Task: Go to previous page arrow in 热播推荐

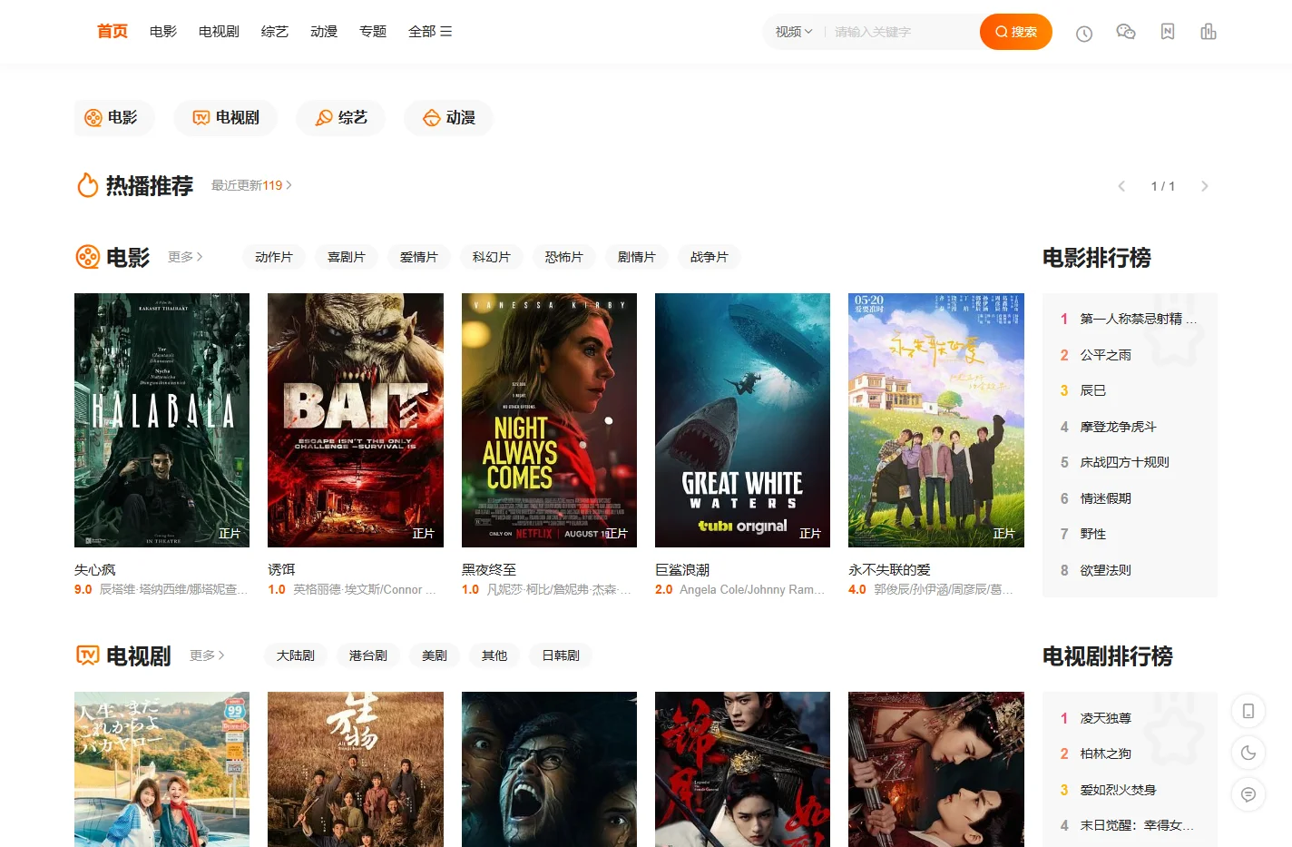Action: click(x=1121, y=186)
